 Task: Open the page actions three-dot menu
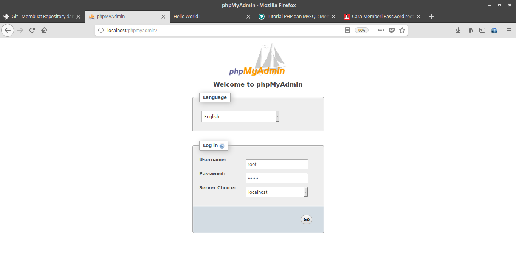[x=381, y=30]
